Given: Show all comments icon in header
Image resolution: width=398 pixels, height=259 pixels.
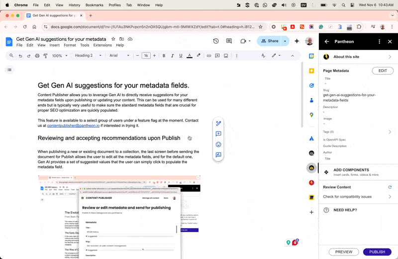Looking at the screenshot, I should point(229,41).
